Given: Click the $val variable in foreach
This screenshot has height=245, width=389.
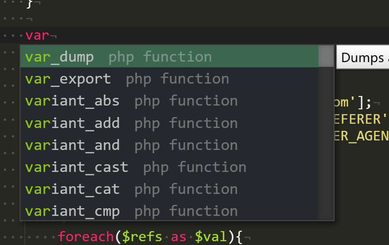Looking at the screenshot, I should (x=210, y=236).
